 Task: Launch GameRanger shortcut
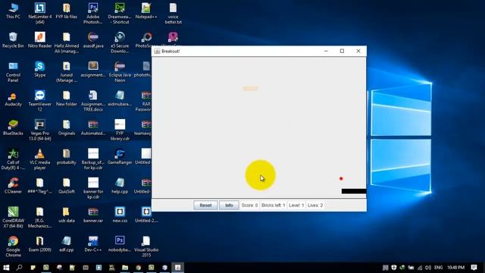[x=120, y=156]
